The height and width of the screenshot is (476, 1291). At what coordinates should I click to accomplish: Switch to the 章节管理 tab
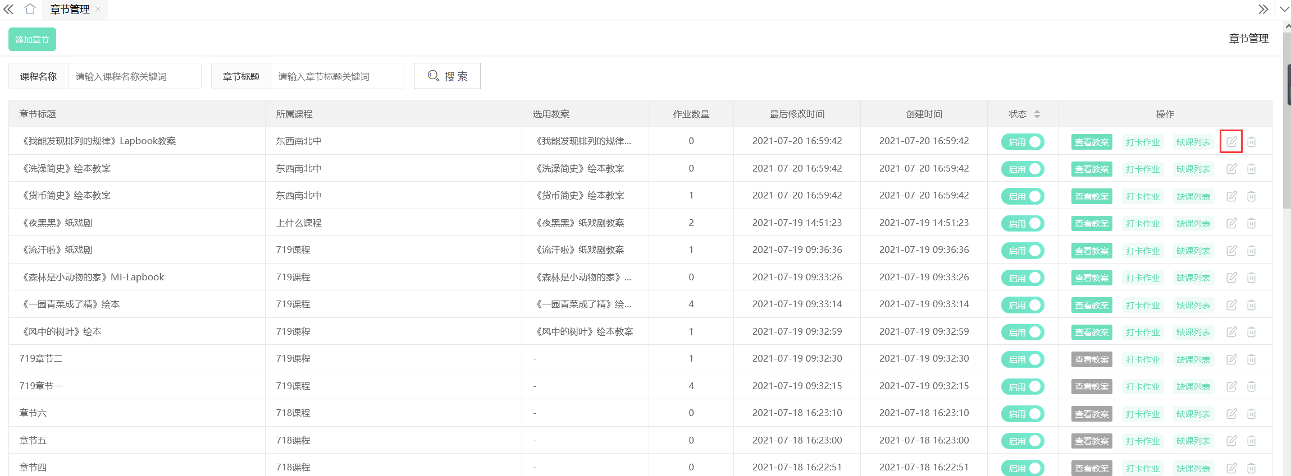click(70, 10)
